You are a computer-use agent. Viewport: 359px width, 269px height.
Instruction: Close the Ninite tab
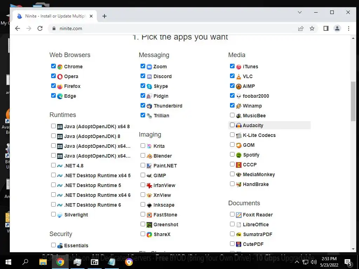click(91, 16)
